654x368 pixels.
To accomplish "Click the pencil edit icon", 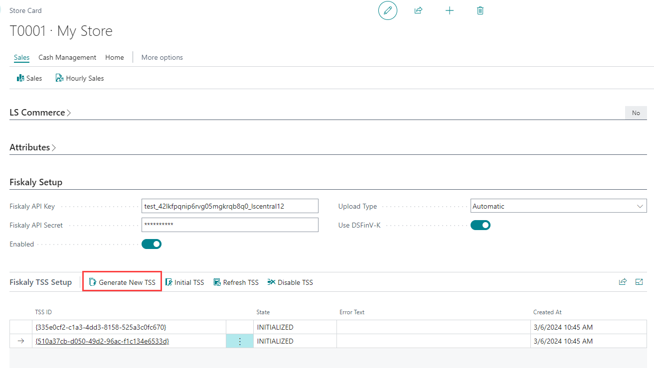I will click(388, 10).
